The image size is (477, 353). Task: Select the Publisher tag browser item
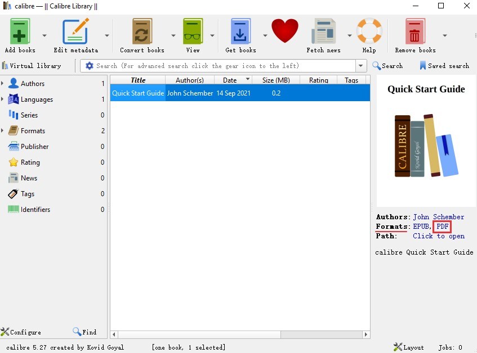click(x=34, y=146)
